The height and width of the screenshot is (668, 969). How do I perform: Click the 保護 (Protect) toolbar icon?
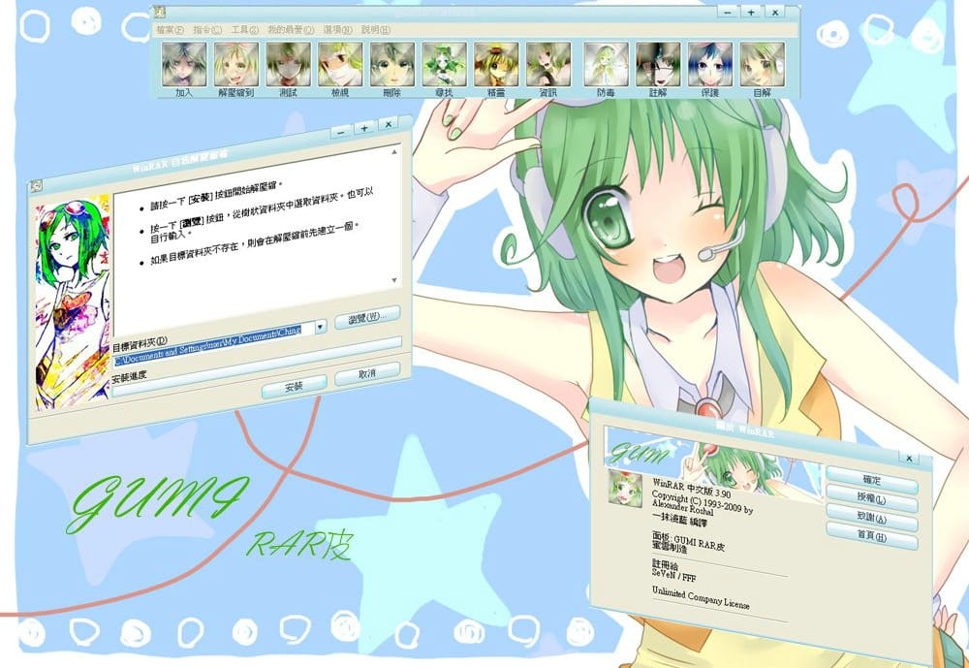(710, 64)
